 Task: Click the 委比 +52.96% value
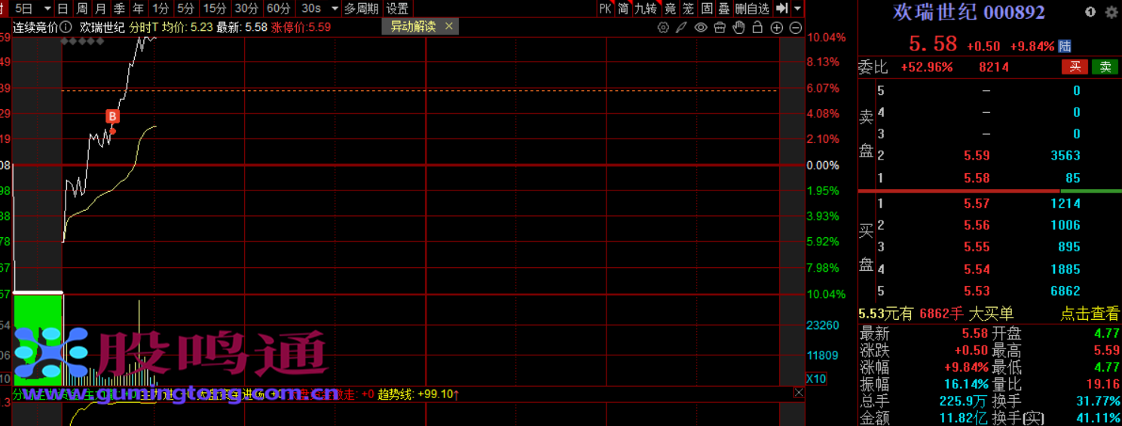(x=926, y=67)
